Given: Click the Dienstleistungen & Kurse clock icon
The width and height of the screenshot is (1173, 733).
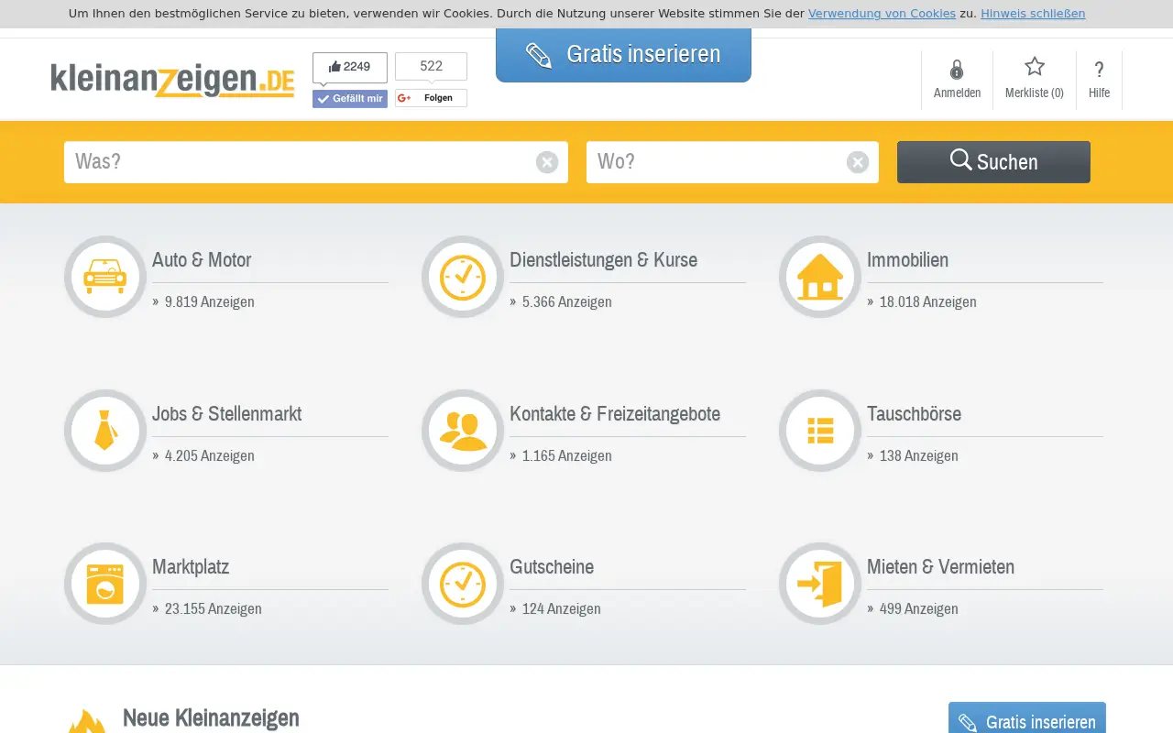Looking at the screenshot, I should pos(463,277).
